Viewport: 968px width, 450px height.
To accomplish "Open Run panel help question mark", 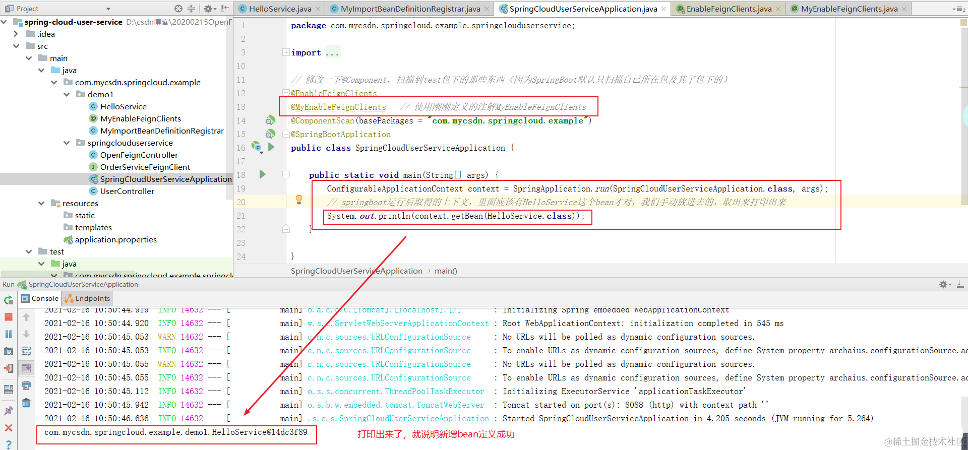I will [9, 444].
